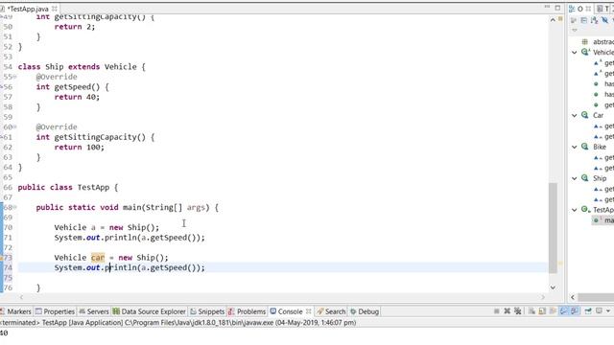Minimize the editor area
This screenshot has height=345, width=614.
547,7
